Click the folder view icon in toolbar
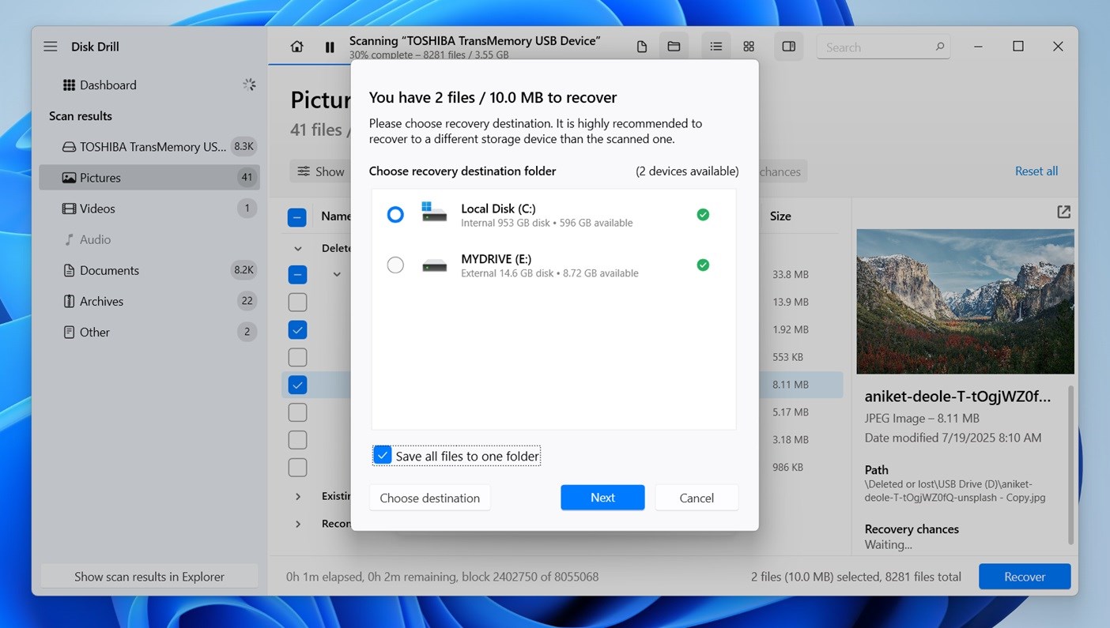This screenshot has height=628, width=1110. point(674,47)
